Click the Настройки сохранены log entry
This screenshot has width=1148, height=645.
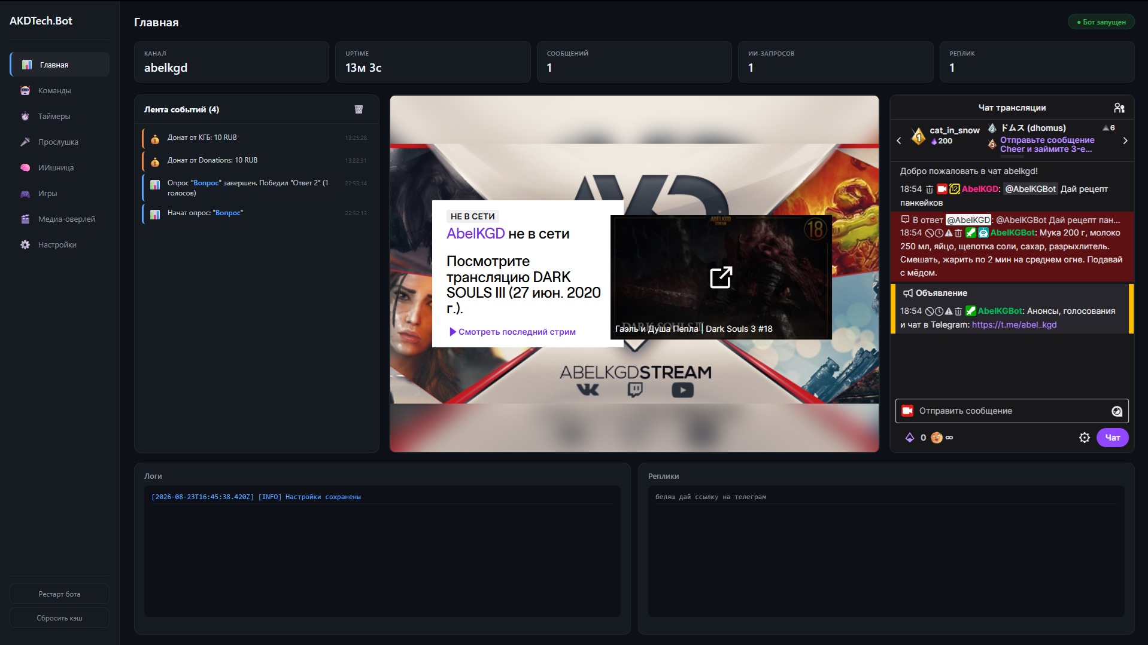[256, 497]
